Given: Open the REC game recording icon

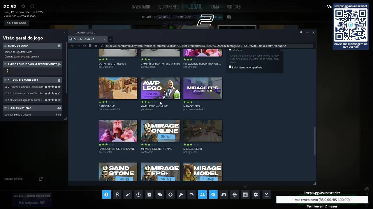Looking at the screenshot, I should (x=245, y=194).
